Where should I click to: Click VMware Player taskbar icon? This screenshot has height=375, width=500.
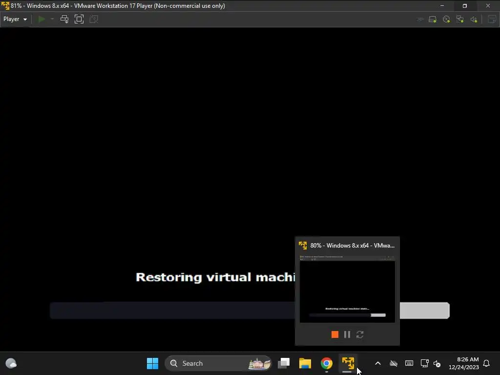(348, 363)
